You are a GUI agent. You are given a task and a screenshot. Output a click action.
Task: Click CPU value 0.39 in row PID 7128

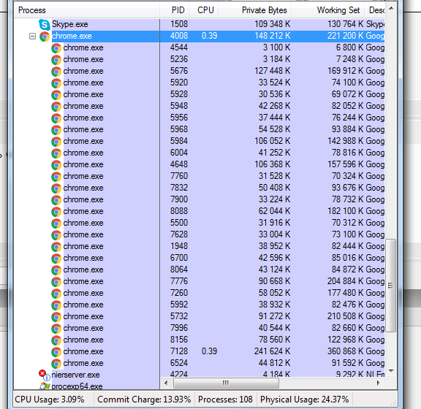click(x=210, y=351)
